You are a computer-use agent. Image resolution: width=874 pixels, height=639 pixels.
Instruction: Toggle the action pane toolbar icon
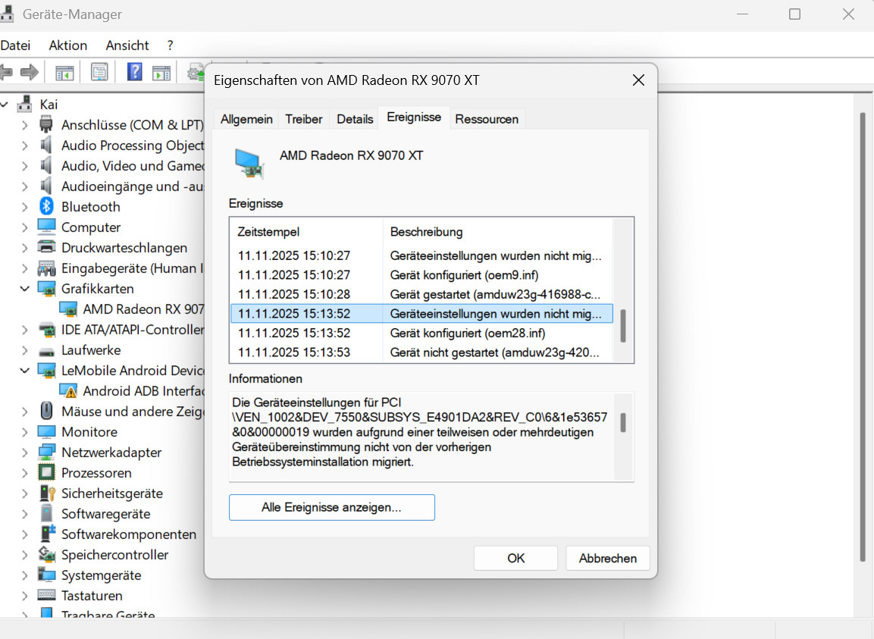(161, 73)
